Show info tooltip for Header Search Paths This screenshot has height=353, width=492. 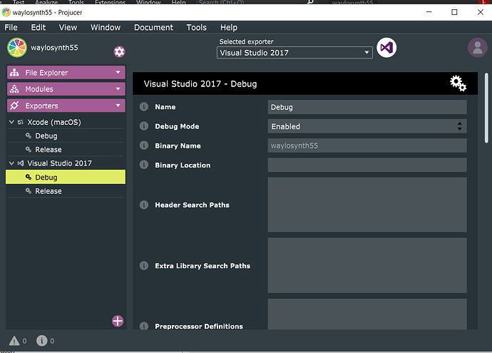[144, 205]
